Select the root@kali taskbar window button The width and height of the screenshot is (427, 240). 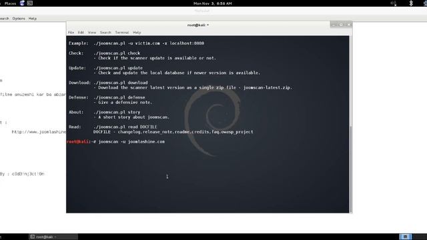[x=53, y=237]
